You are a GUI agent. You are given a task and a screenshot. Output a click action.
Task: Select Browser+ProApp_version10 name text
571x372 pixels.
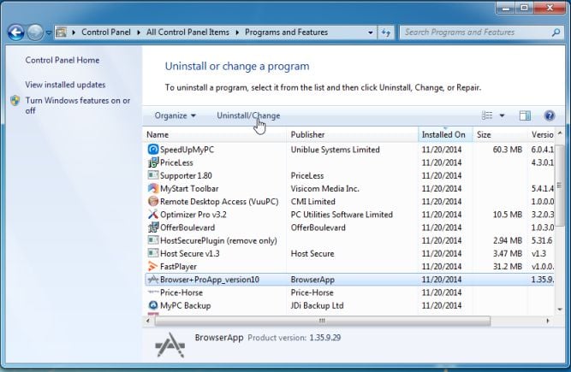point(210,280)
